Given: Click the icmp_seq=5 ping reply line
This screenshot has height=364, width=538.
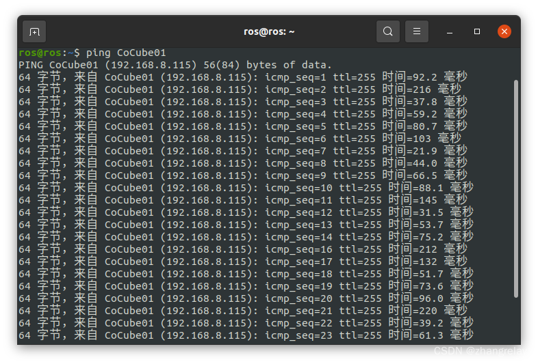Looking at the screenshot, I should [x=243, y=126].
